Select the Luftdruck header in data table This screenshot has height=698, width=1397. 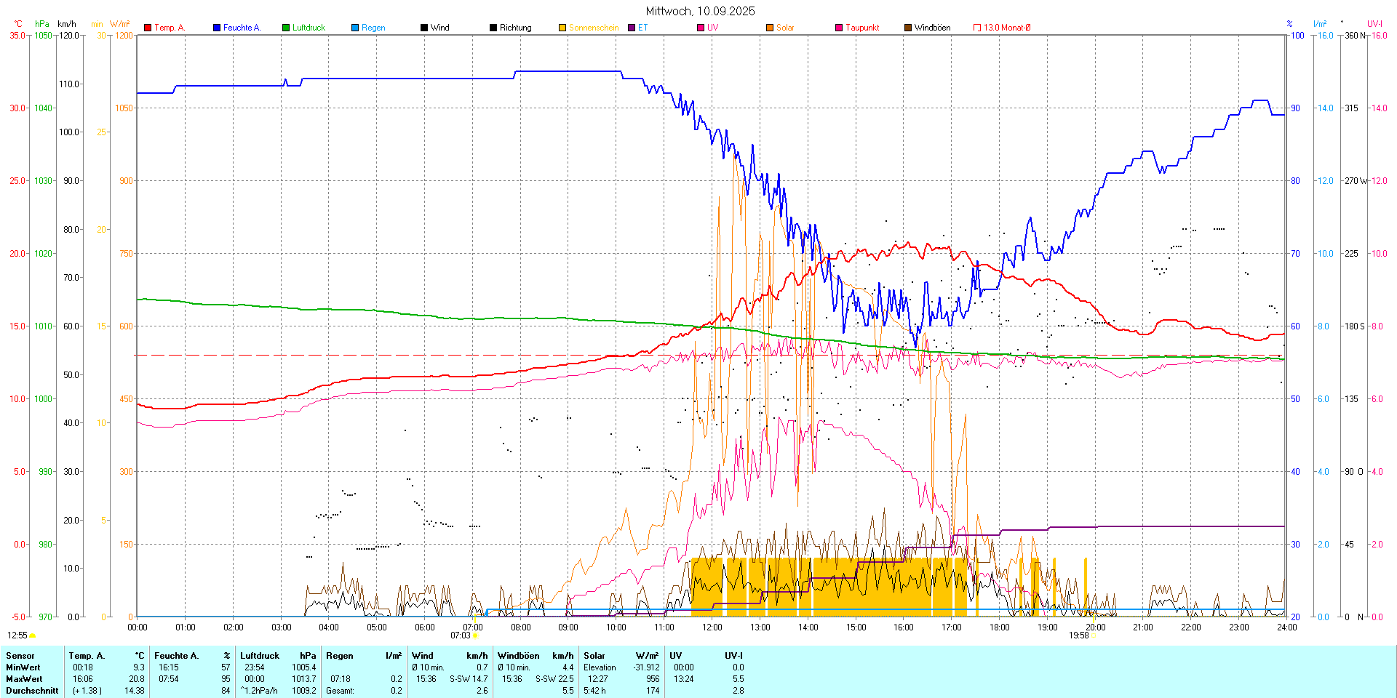coord(260,656)
